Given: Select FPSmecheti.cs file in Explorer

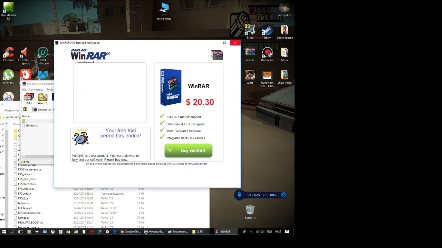Looking at the screenshot, I should 27,184.
